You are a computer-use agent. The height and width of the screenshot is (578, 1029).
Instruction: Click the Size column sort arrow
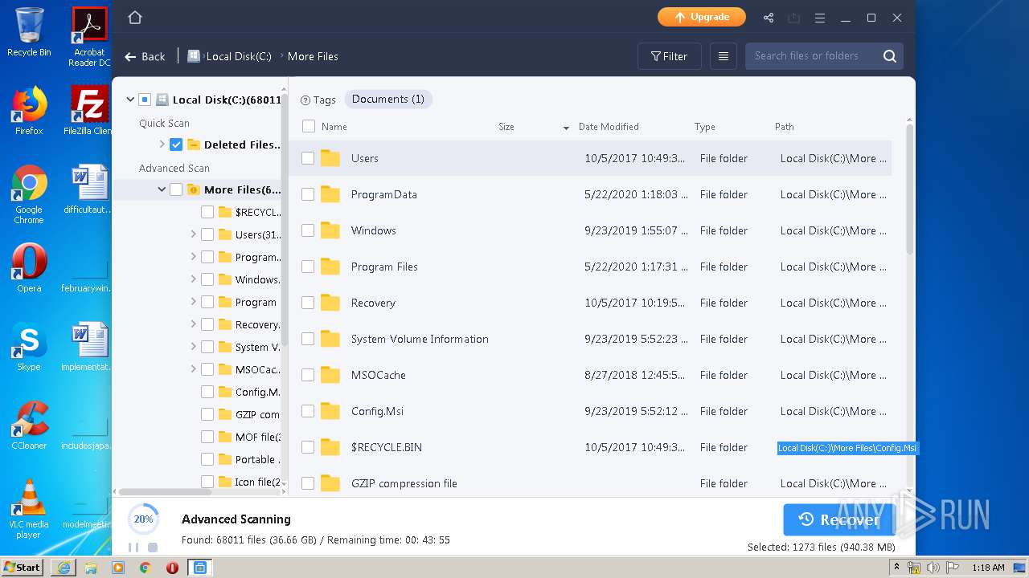[x=566, y=128]
